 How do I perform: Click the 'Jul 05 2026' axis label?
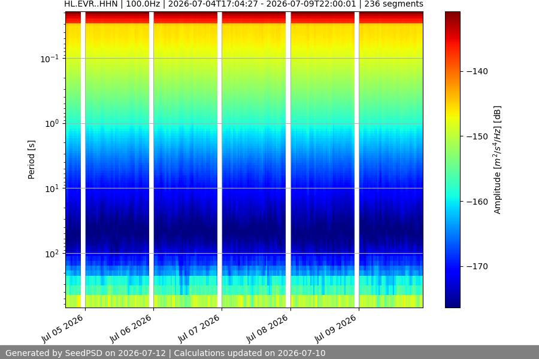tap(62, 328)
